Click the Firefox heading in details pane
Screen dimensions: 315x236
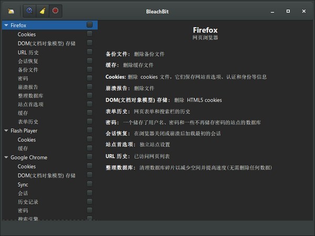[205, 30]
